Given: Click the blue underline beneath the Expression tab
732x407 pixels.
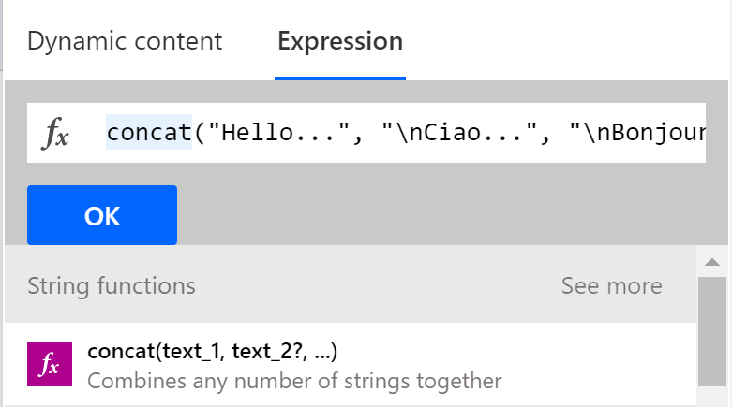Looking at the screenshot, I should [340, 78].
